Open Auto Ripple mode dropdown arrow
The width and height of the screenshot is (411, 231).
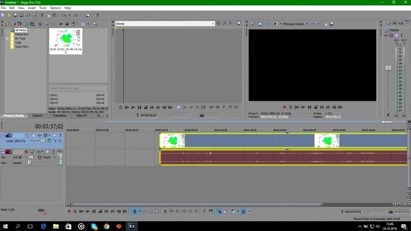click(238, 211)
